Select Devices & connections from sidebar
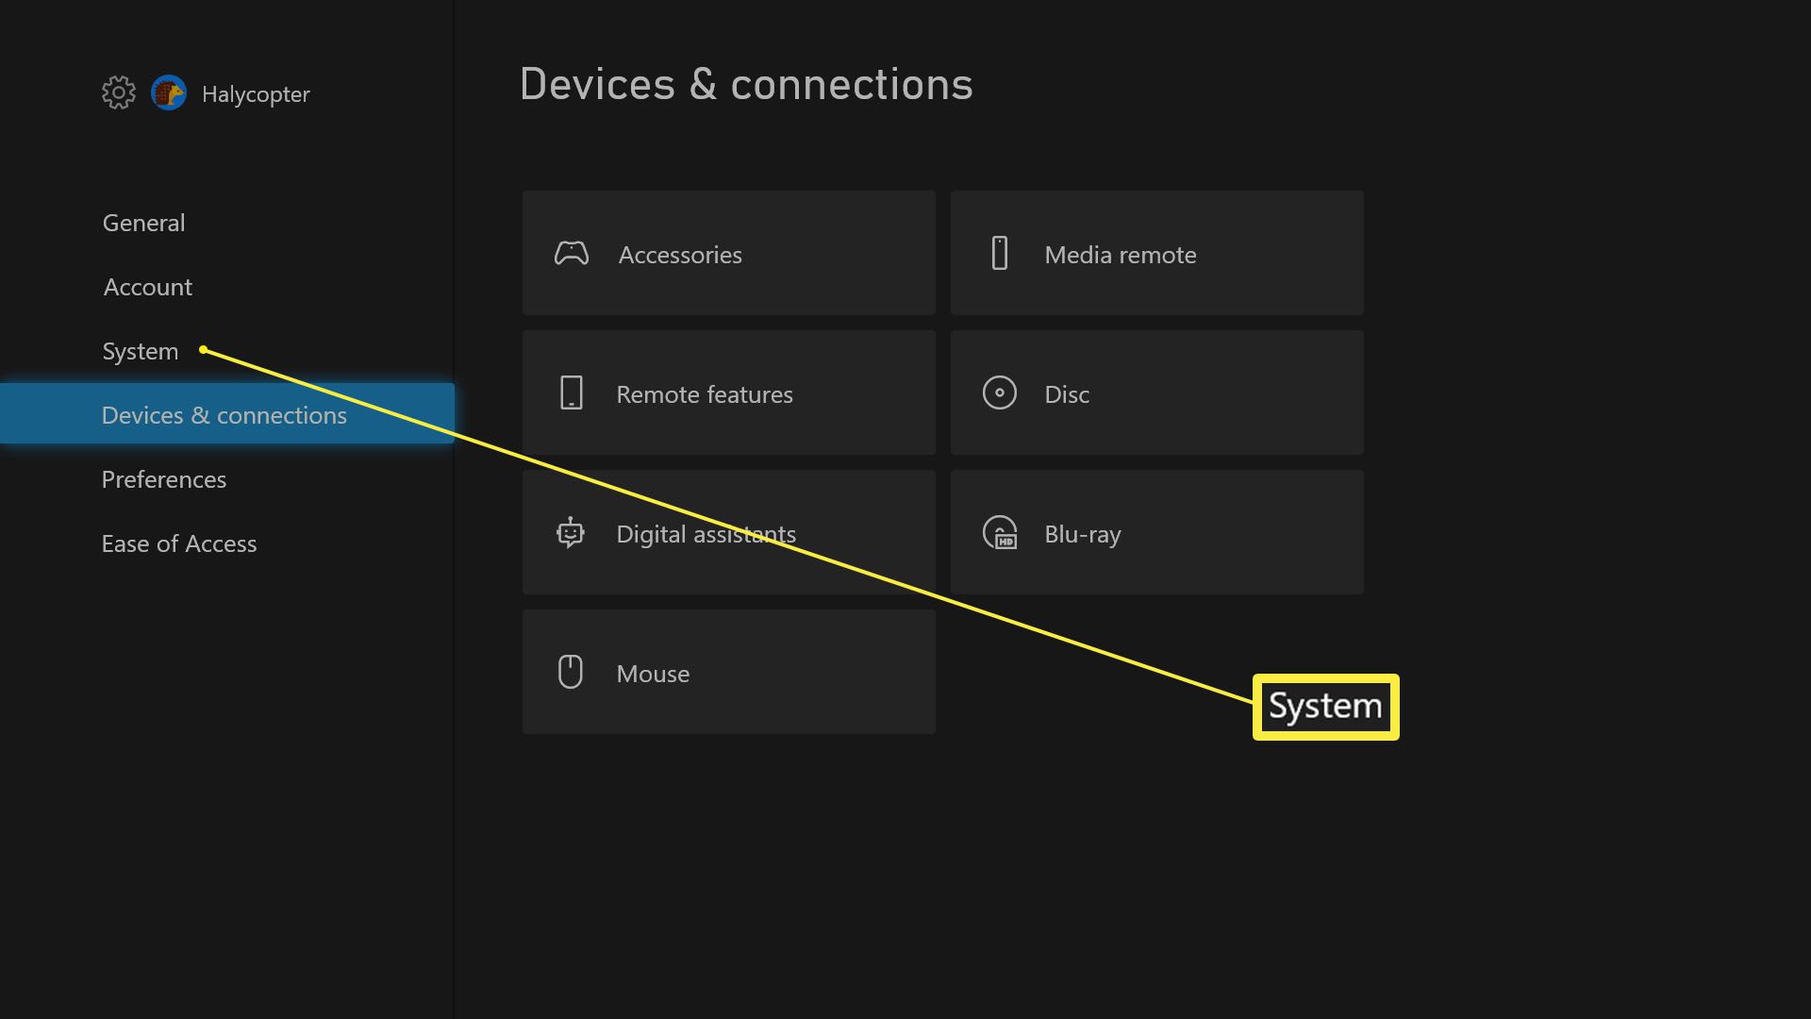 click(224, 413)
